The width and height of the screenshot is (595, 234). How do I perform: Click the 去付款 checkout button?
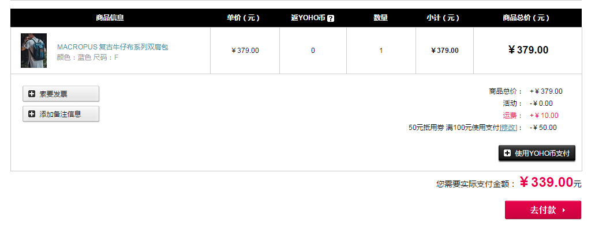pos(542,210)
